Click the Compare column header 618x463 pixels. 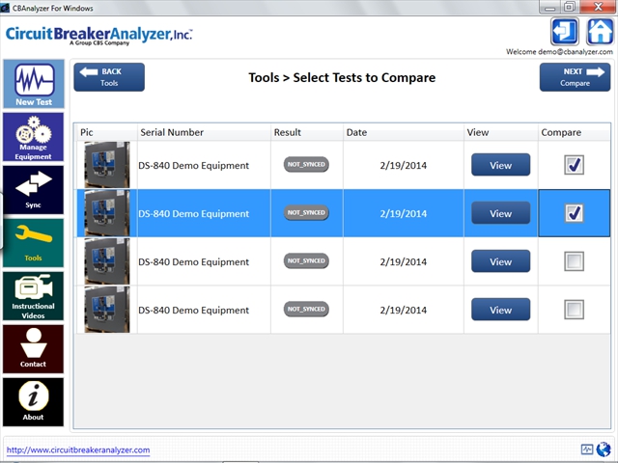pyautogui.click(x=575, y=132)
